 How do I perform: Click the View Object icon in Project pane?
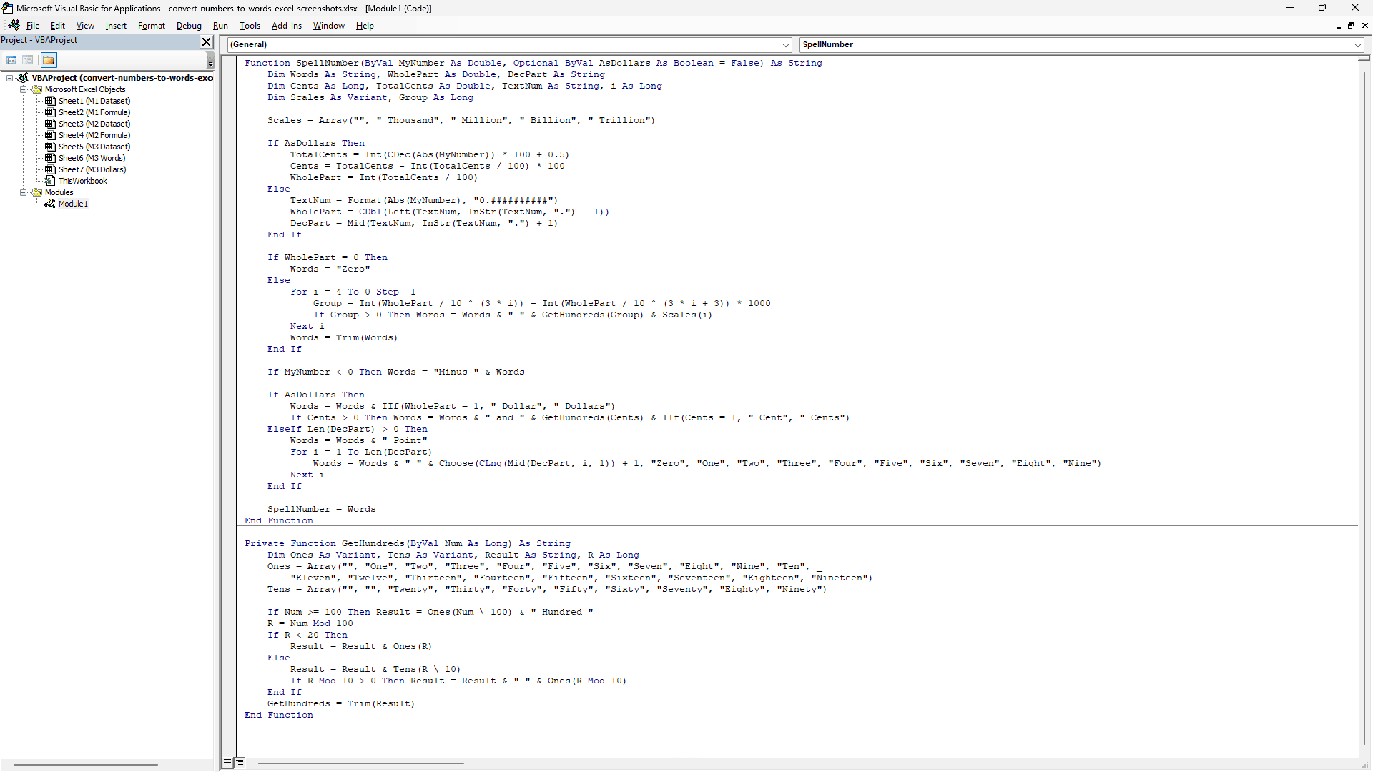(x=28, y=60)
